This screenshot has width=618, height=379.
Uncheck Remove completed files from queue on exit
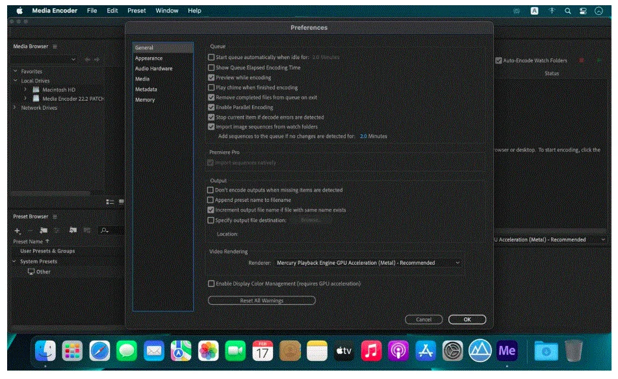pyautogui.click(x=211, y=97)
